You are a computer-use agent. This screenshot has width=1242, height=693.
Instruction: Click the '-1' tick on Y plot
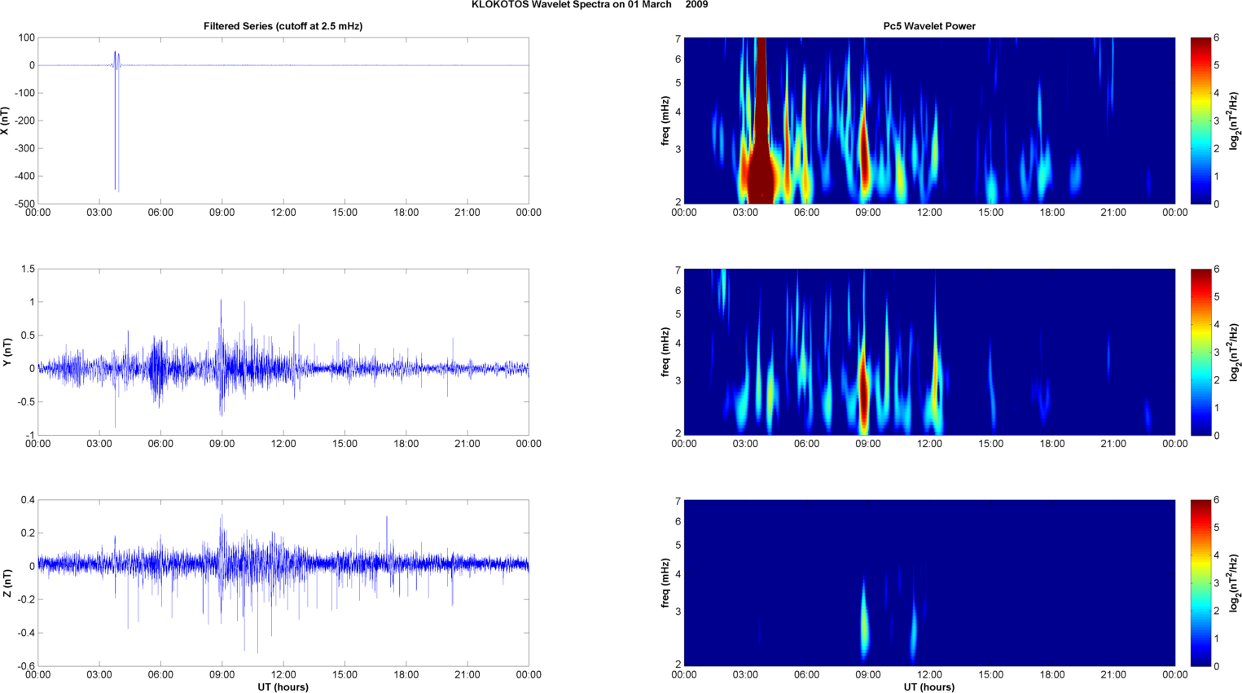[29, 436]
